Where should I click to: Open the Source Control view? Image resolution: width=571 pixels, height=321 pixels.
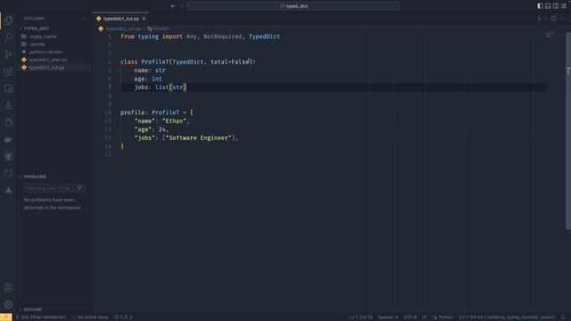(x=8, y=54)
